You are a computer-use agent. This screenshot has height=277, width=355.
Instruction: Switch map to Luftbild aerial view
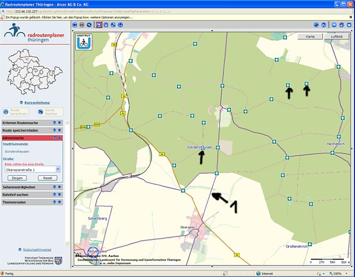pos(336,37)
